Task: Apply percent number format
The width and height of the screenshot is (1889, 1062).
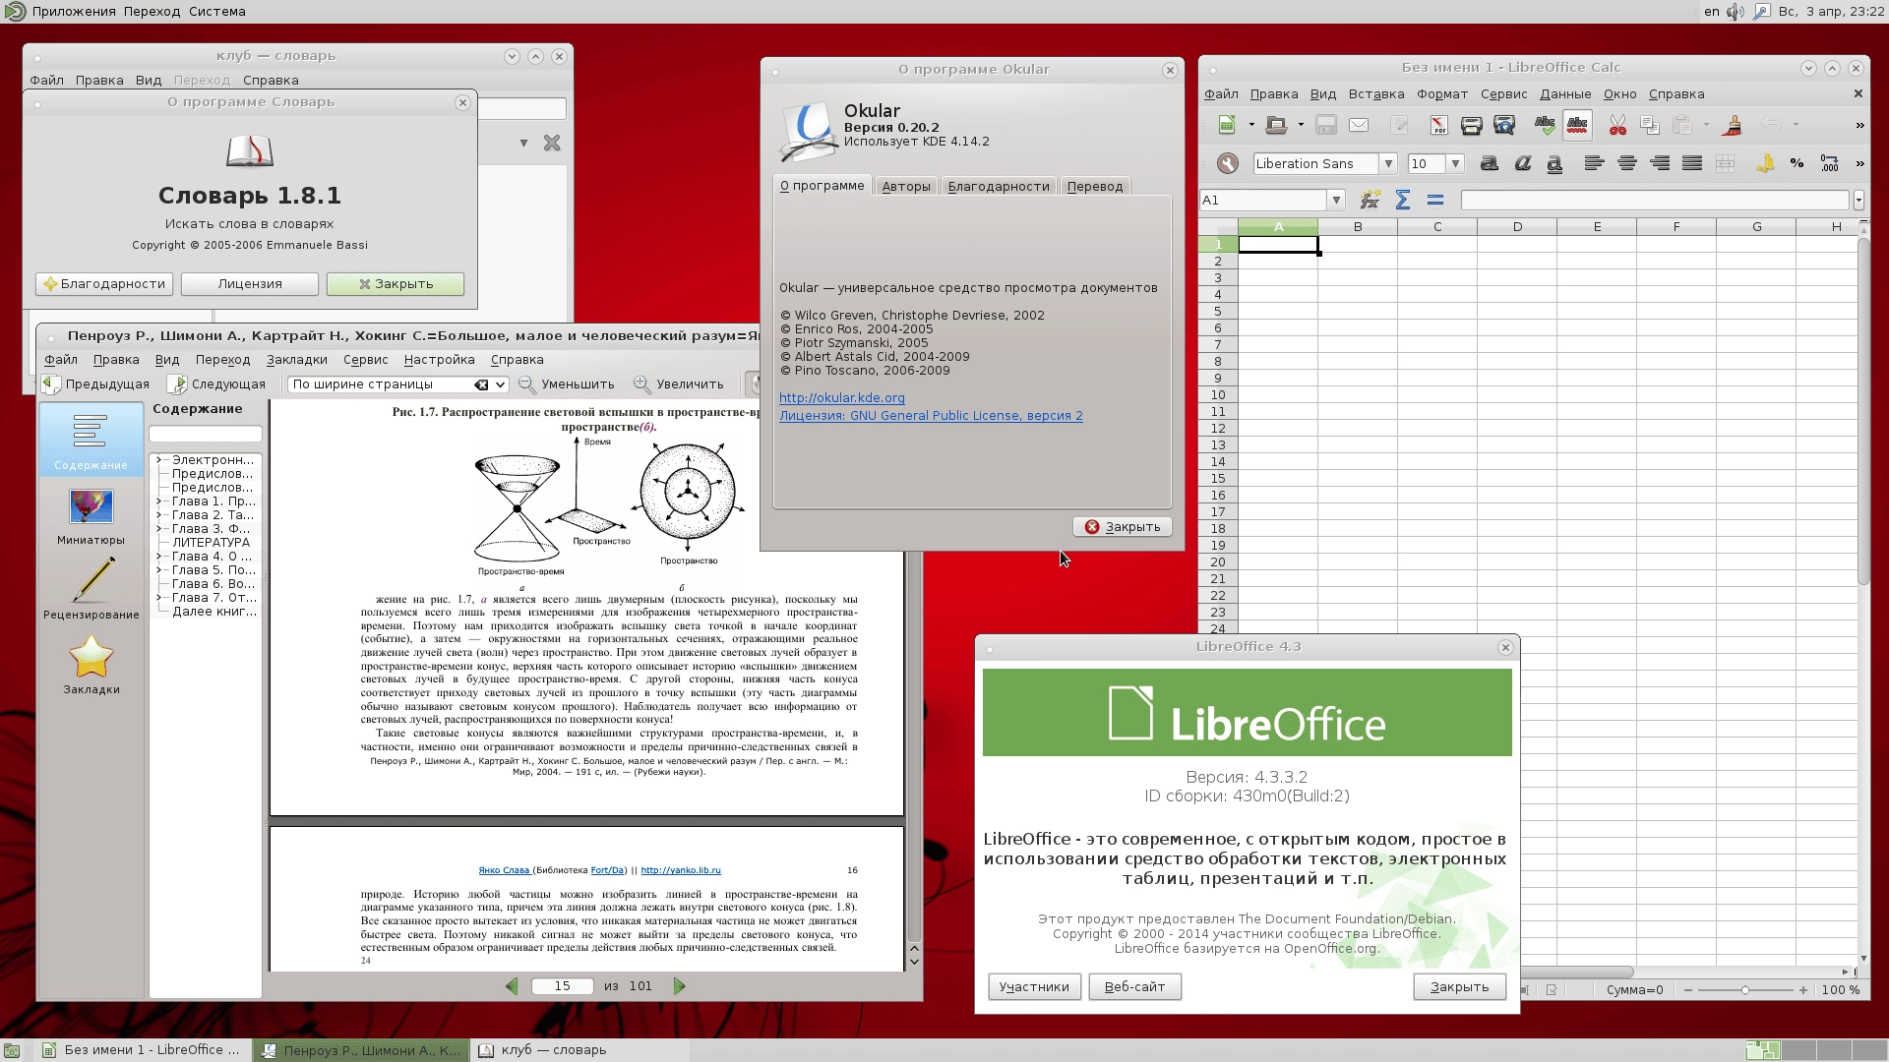Action: click(x=1797, y=163)
